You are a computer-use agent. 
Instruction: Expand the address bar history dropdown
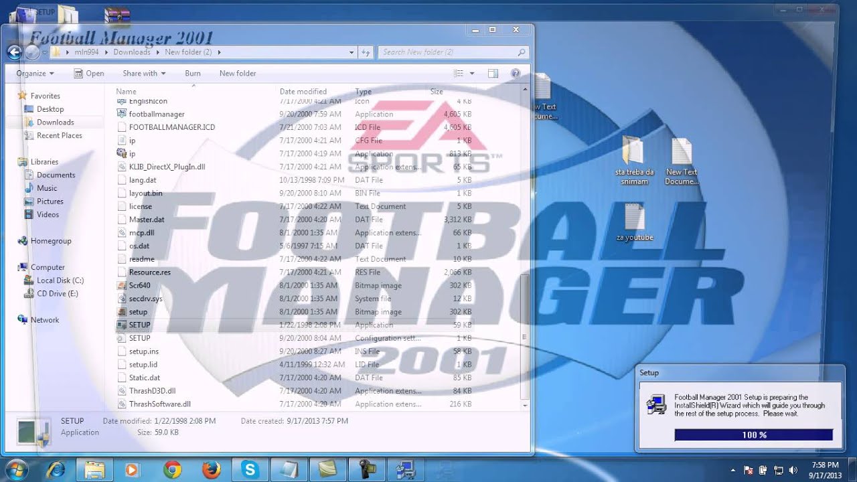click(x=352, y=52)
